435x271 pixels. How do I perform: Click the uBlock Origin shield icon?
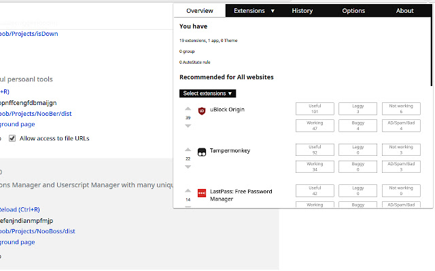click(202, 110)
